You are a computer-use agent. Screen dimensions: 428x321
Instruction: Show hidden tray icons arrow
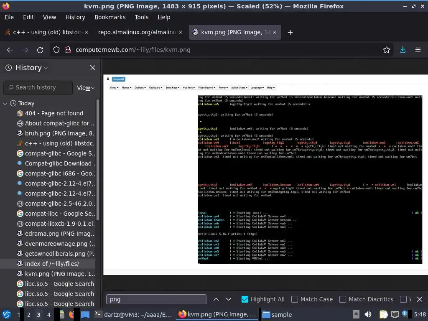[x=356, y=314]
